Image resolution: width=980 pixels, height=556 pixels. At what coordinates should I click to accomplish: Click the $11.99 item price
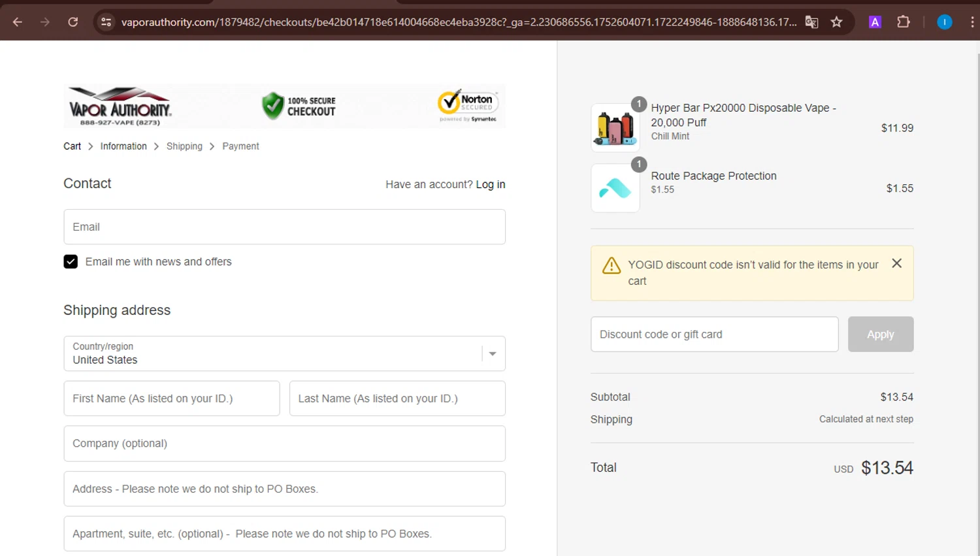(897, 128)
